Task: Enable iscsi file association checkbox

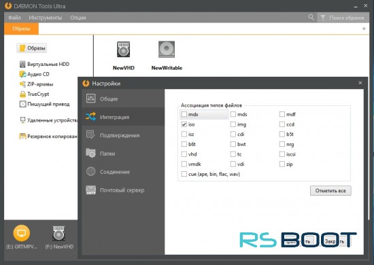Action: (282, 154)
